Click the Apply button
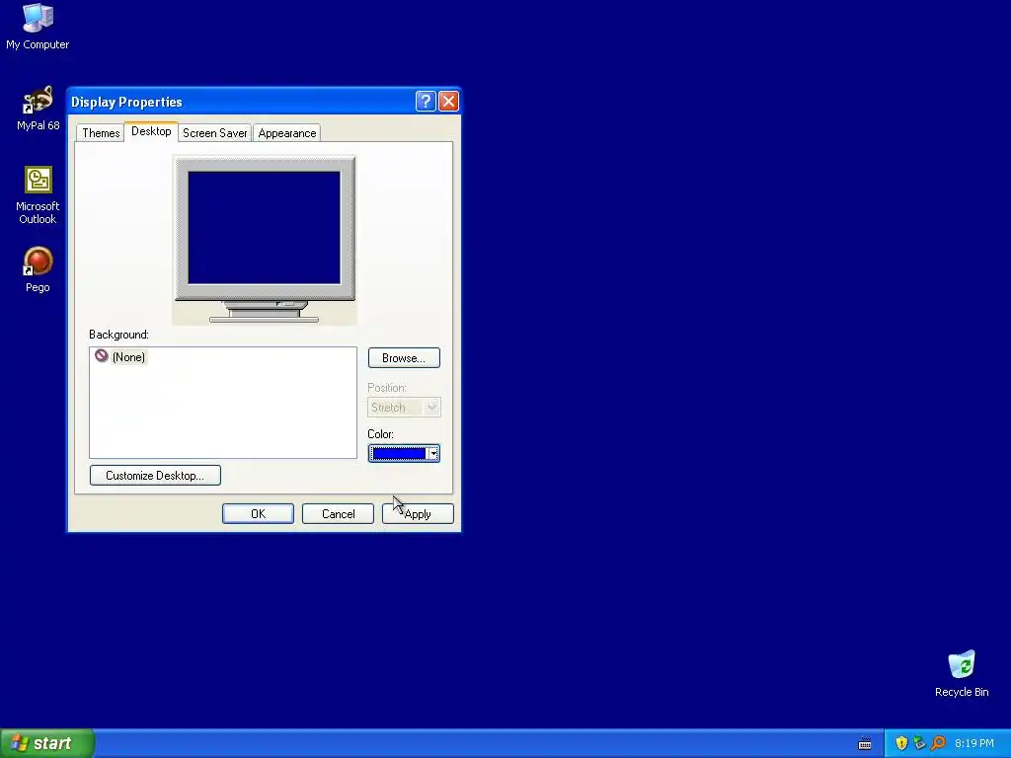The height and width of the screenshot is (758, 1011). point(418,513)
